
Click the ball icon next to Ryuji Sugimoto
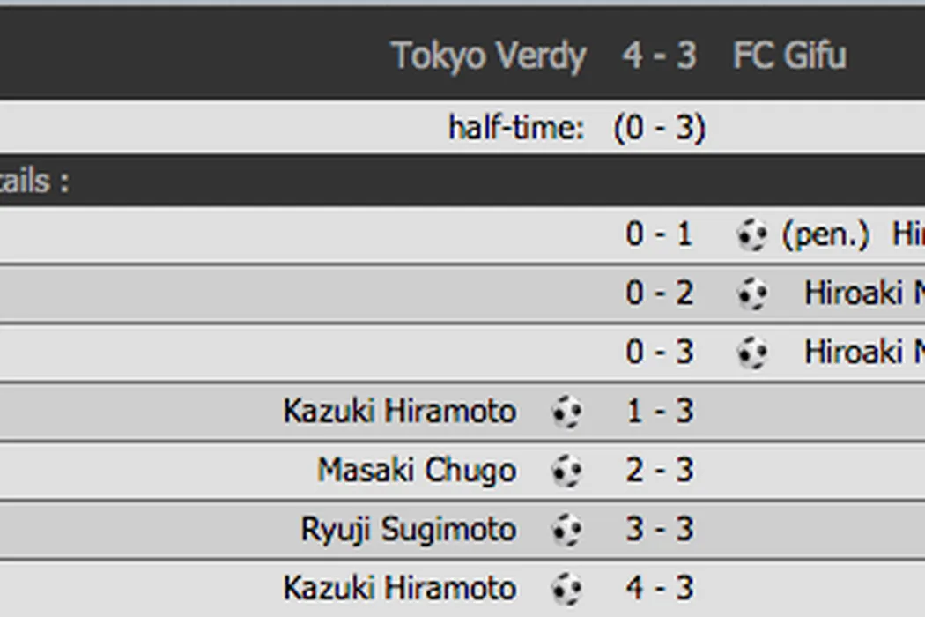coord(566,530)
